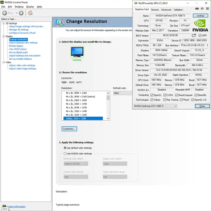The width and height of the screenshot is (211, 211).
Task: Open Desktop color depth dropdown
Action: (76, 164)
